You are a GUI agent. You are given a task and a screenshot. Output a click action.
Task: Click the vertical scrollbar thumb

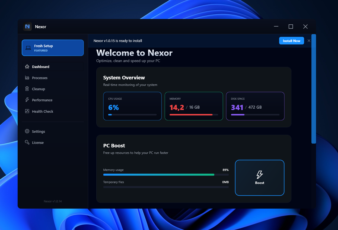[x=314, y=89]
